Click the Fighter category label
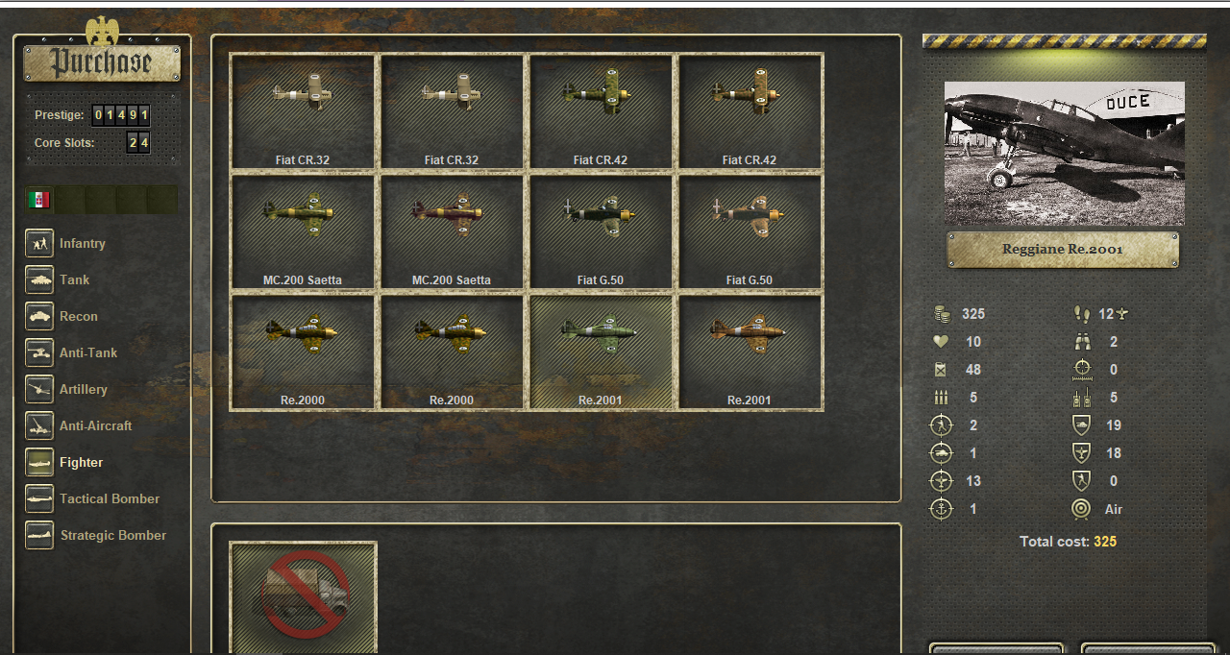1230x655 pixels. (81, 462)
